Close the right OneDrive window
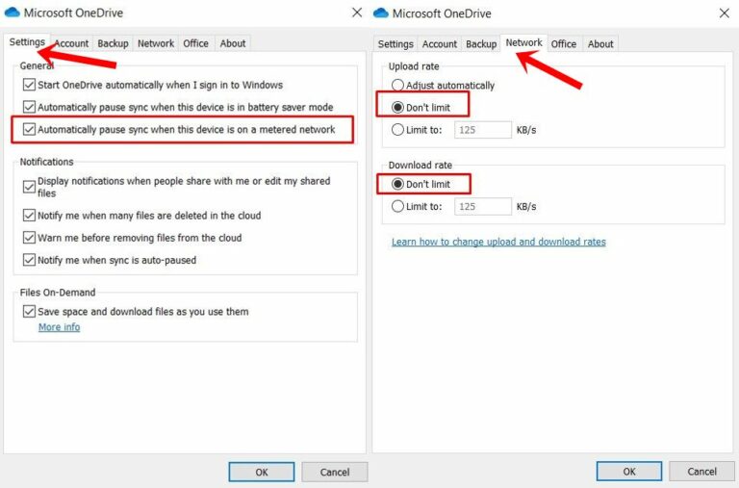The width and height of the screenshot is (739, 488). click(x=725, y=13)
